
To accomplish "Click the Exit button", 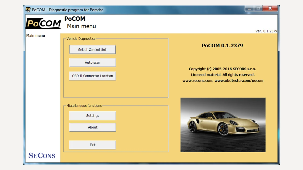I will click(x=92, y=145).
